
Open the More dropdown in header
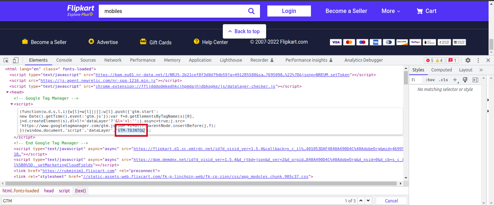[x=391, y=11]
